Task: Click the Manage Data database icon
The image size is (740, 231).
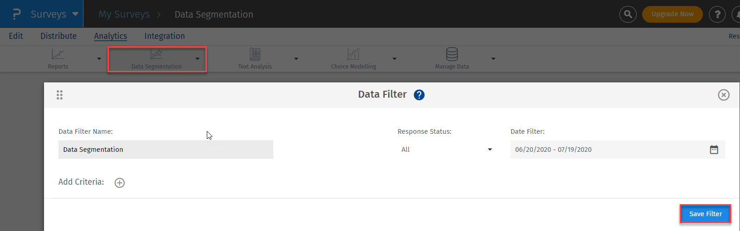Action: point(452,55)
